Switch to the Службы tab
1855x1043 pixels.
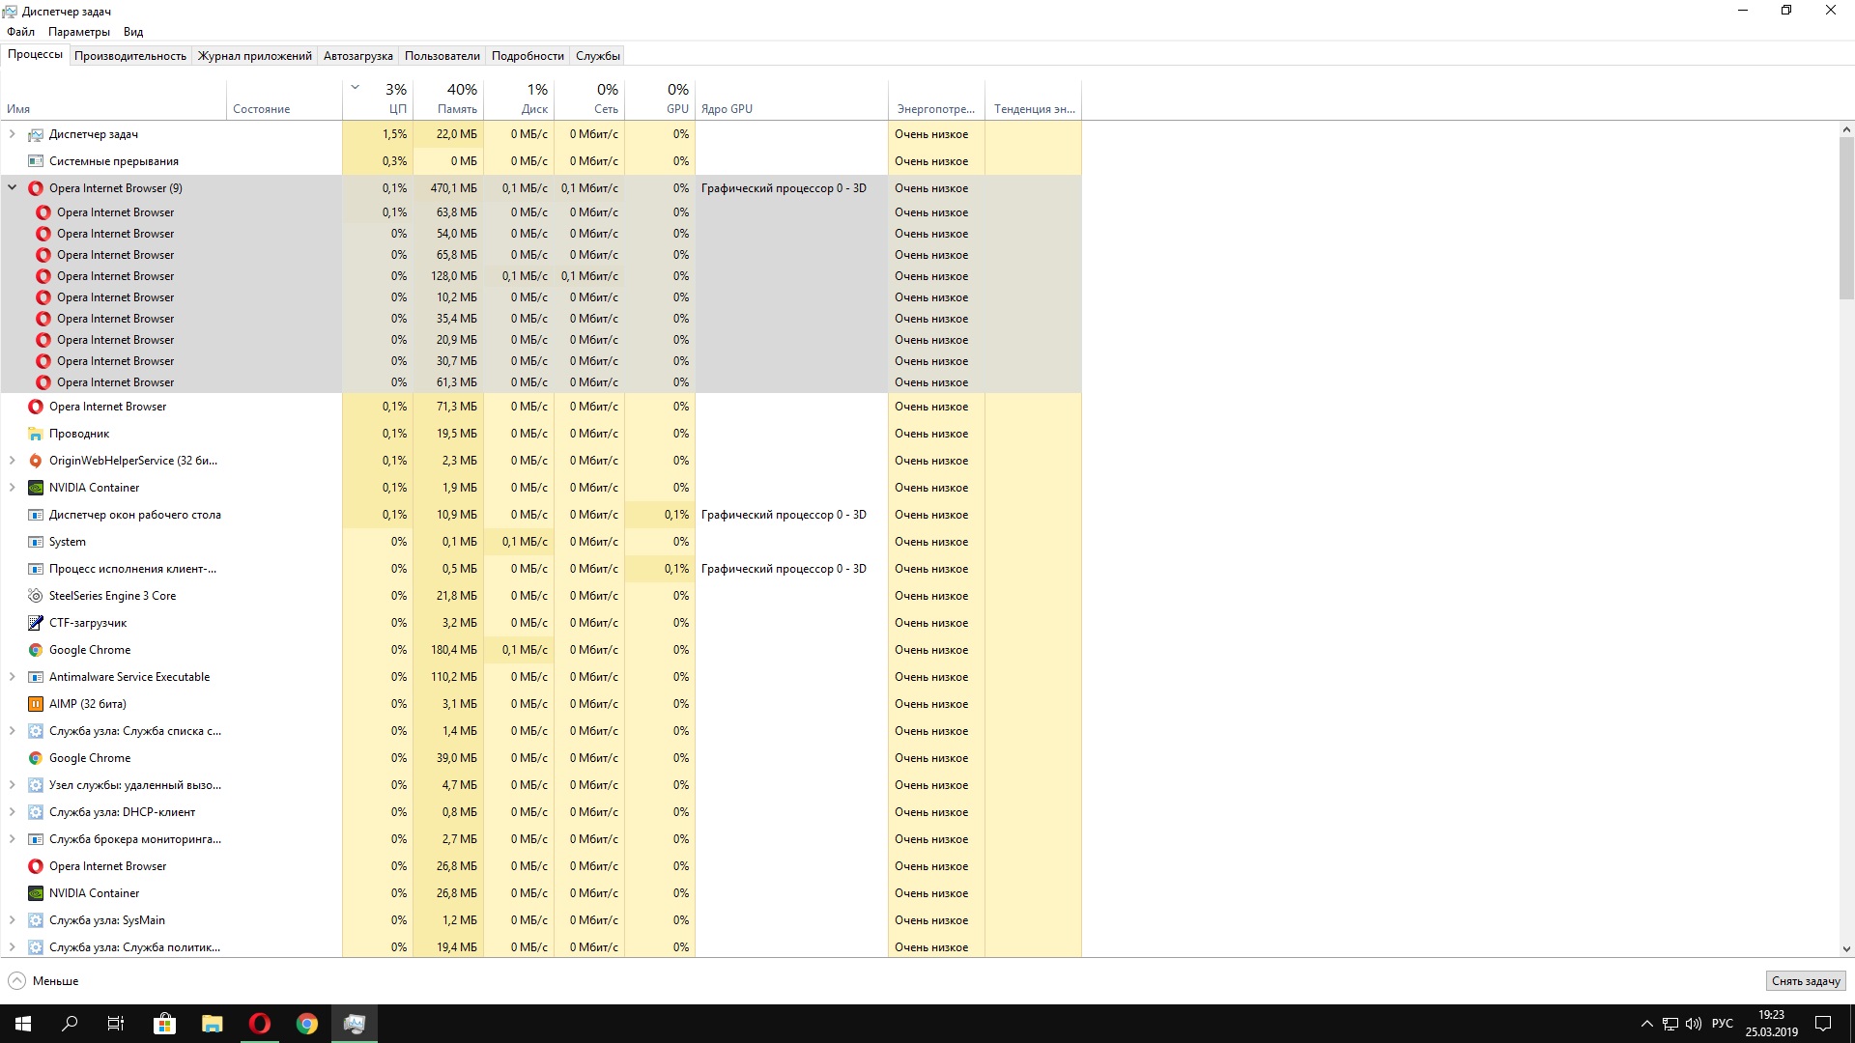[598, 56]
